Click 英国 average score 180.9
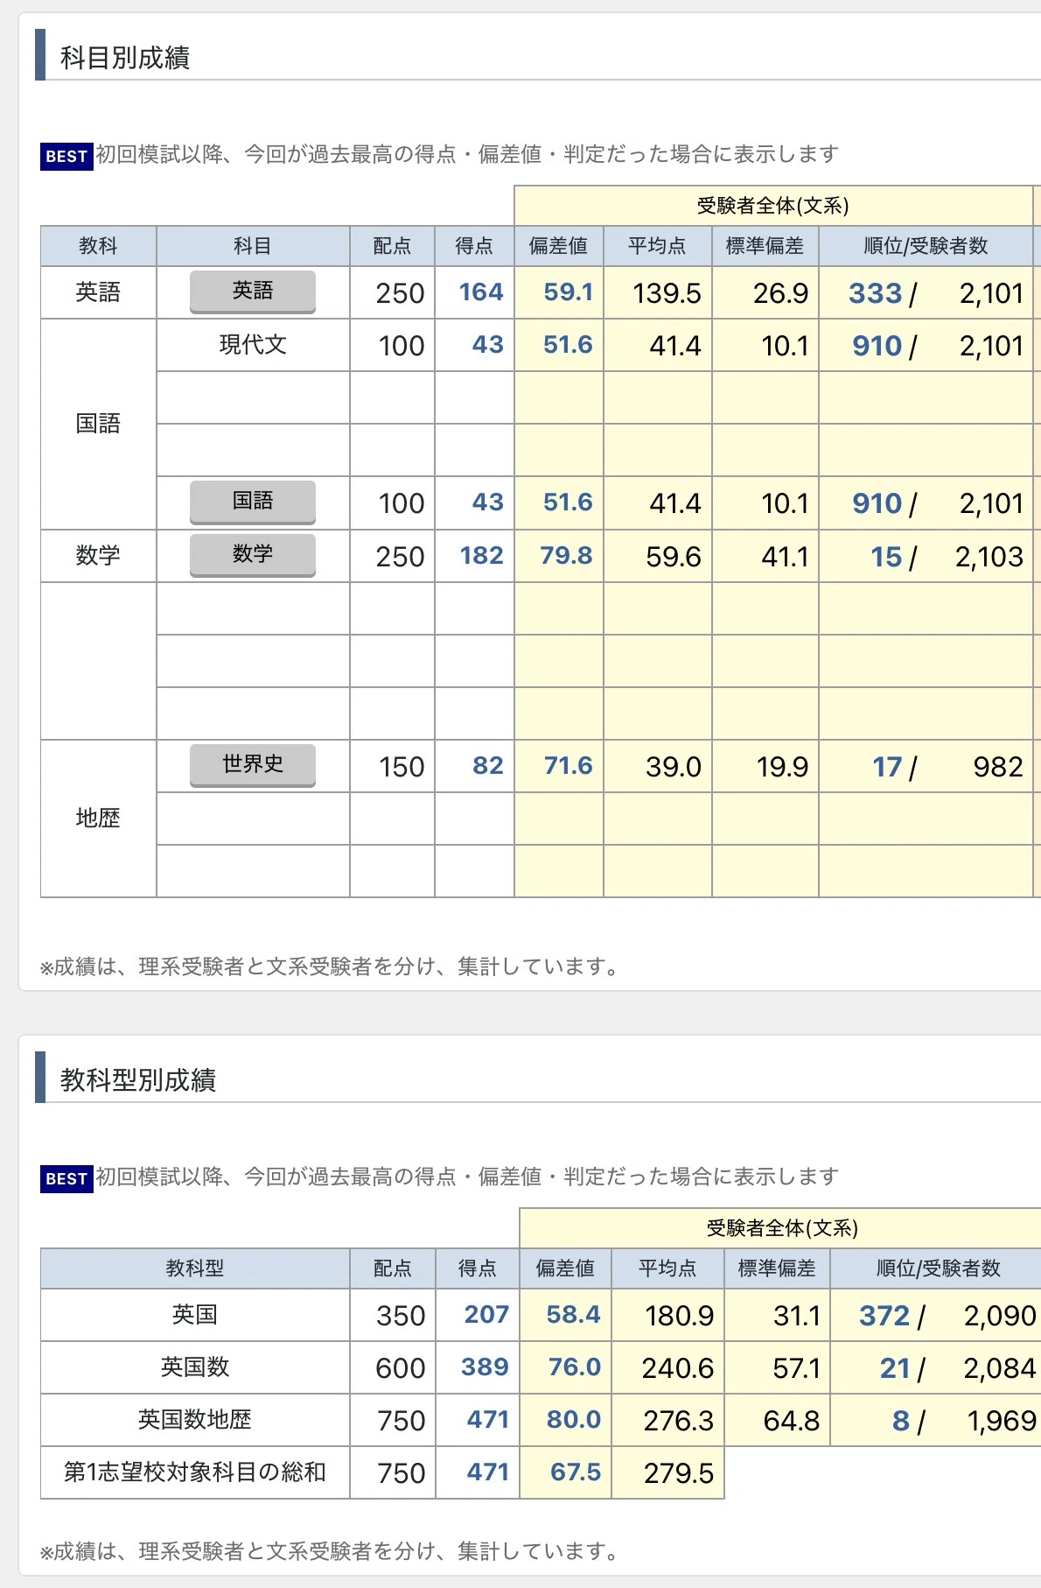This screenshot has height=1588, width=1041. point(680,1316)
